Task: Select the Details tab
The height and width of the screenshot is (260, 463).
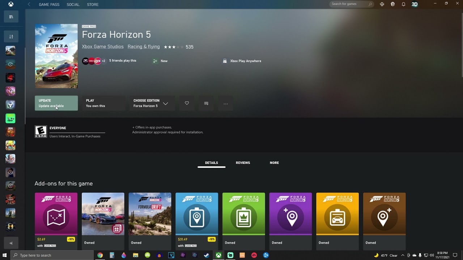Action: click(x=212, y=163)
